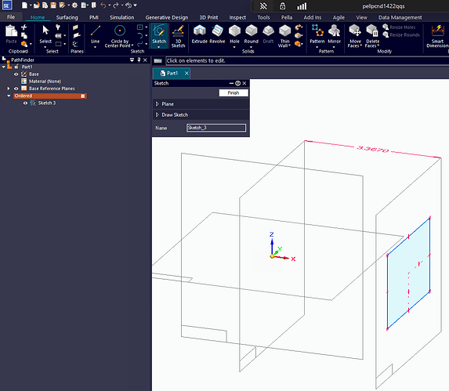
Task: Expand the Plane section in Sketch panel
Action: pyautogui.click(x=158, y=104)
